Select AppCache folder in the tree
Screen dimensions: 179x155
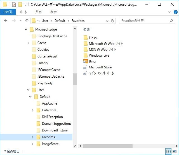(50, 103)
